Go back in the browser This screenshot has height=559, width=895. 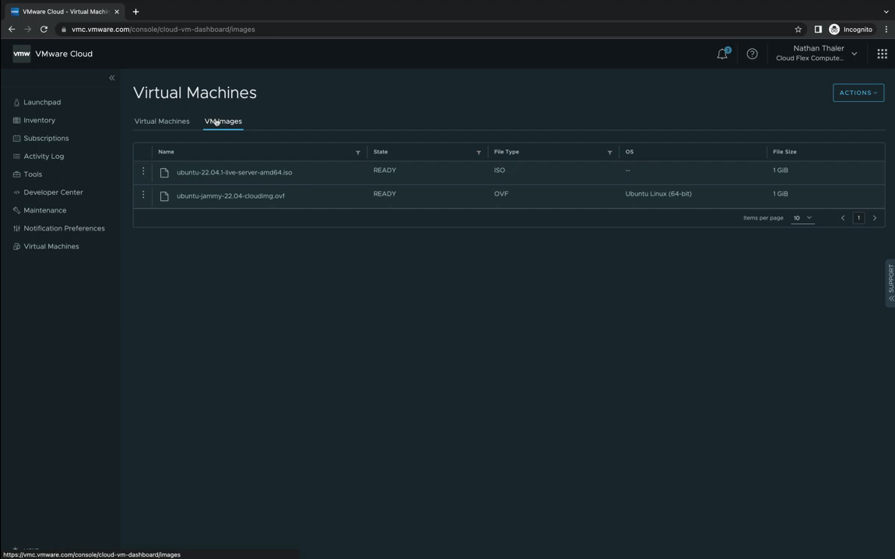pyautogui.click(x=12, y=29)
